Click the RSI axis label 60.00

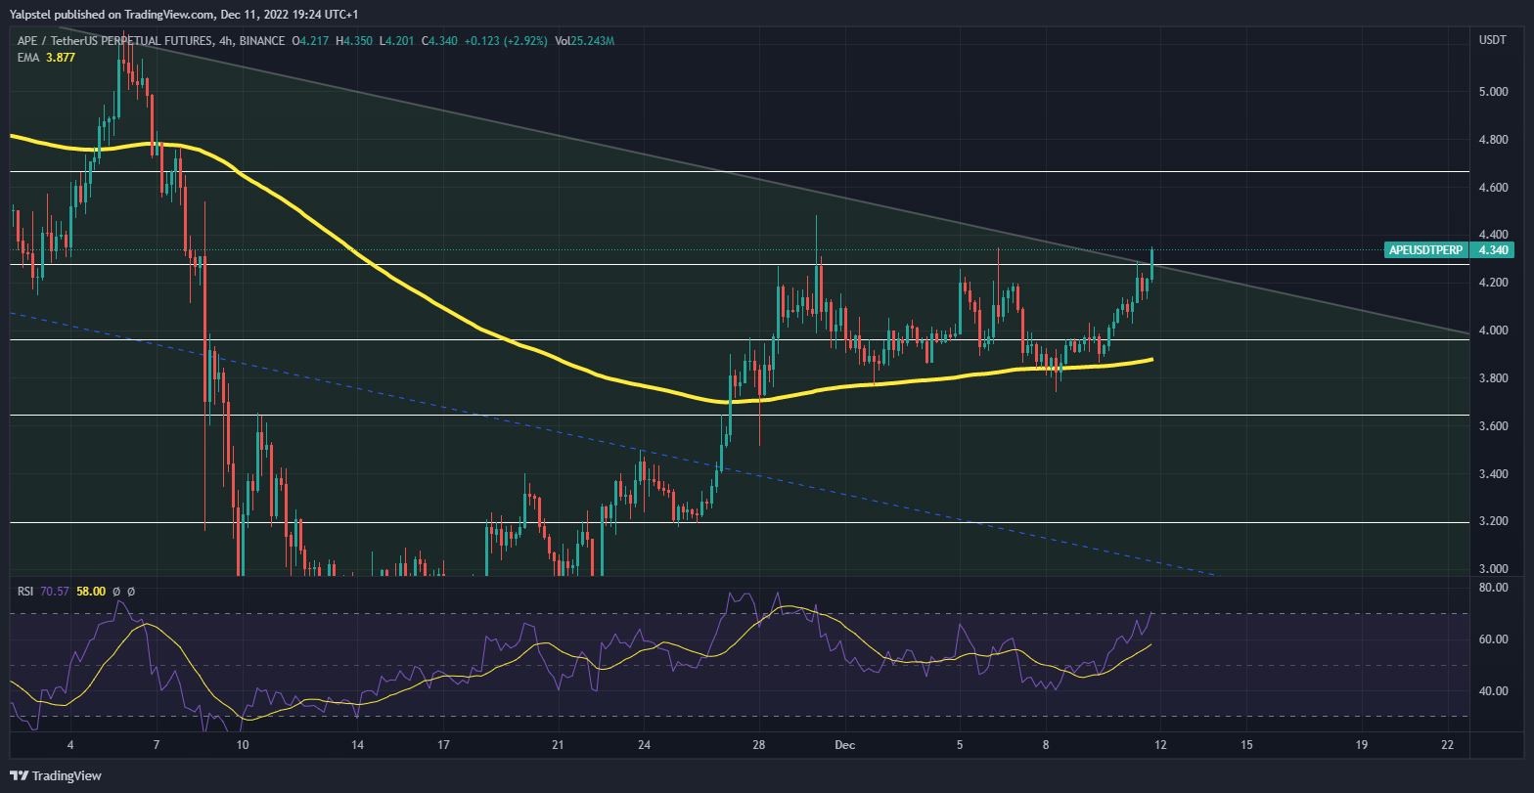coord(1493,639)
